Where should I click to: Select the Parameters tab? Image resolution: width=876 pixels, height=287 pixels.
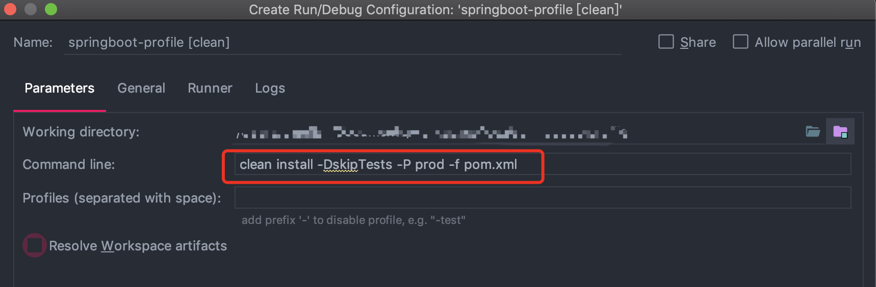click(59, 89)
